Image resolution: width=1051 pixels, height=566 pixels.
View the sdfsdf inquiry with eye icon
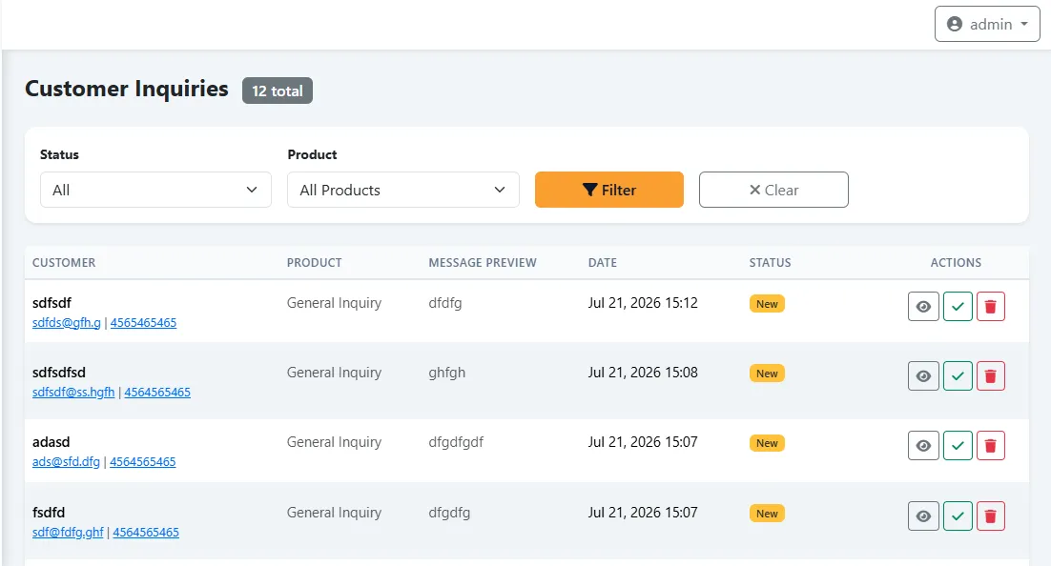coord(923,307)
